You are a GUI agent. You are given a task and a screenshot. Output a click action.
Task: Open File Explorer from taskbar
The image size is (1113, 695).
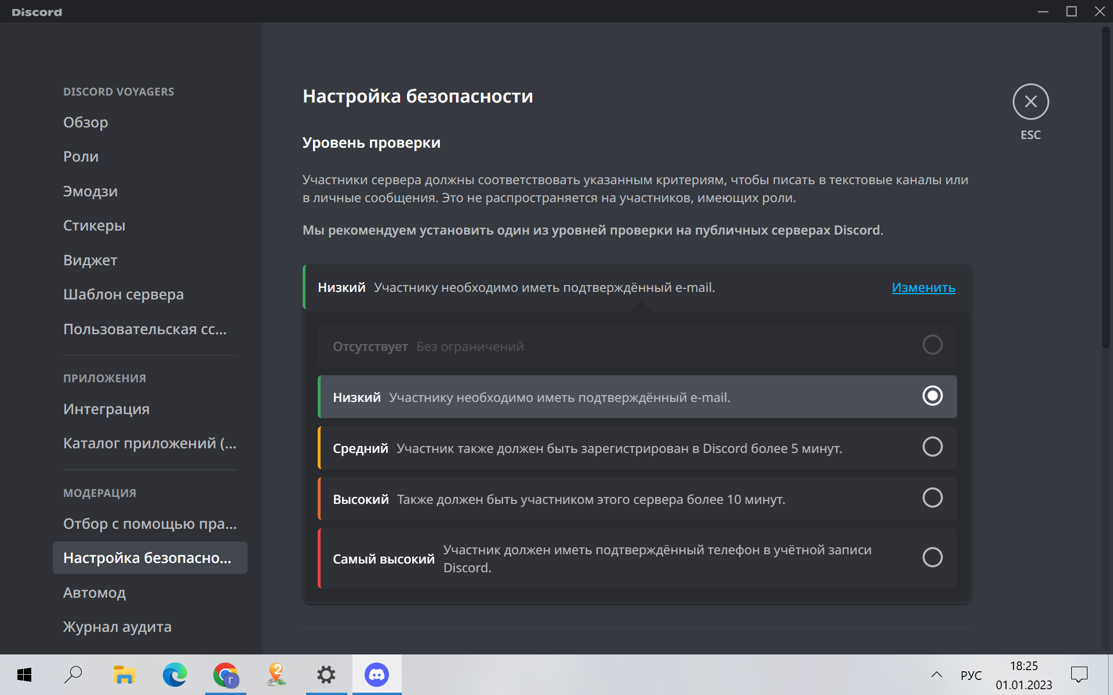[124, 675]
